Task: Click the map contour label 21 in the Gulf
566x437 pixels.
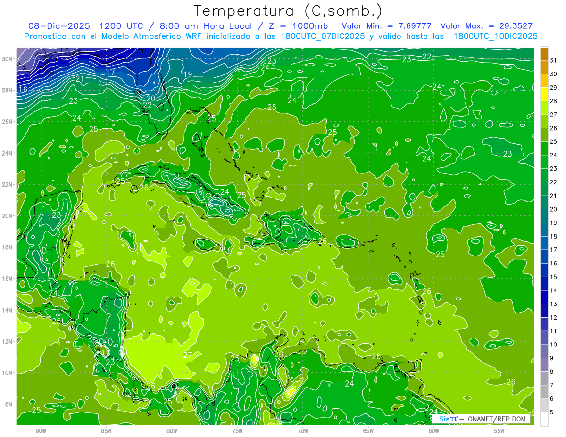Action: click(80, 79)
